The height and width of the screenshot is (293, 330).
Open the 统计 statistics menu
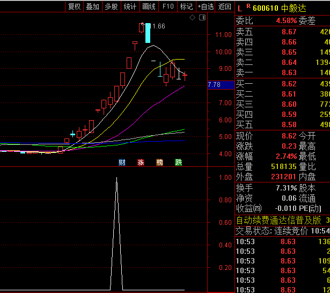(x=130, y=6)
